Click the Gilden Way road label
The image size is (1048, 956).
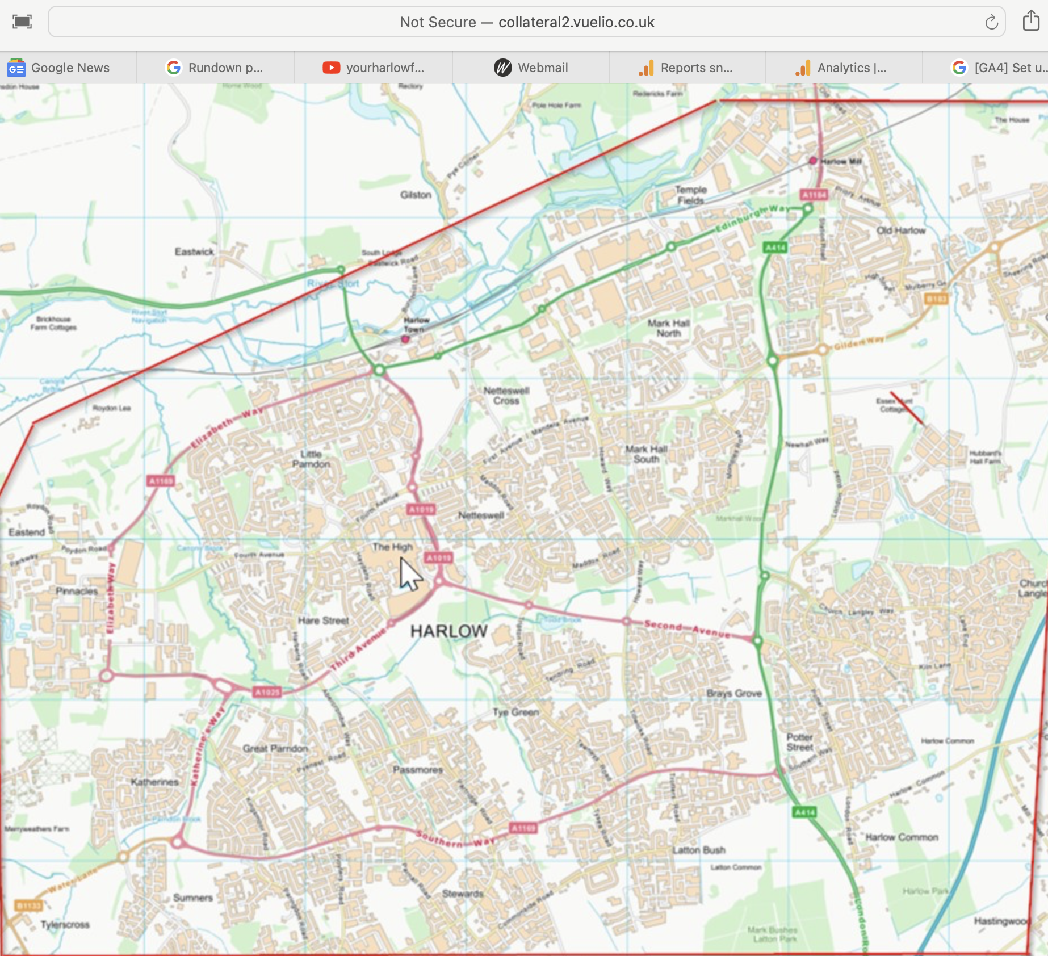(859, 343)
